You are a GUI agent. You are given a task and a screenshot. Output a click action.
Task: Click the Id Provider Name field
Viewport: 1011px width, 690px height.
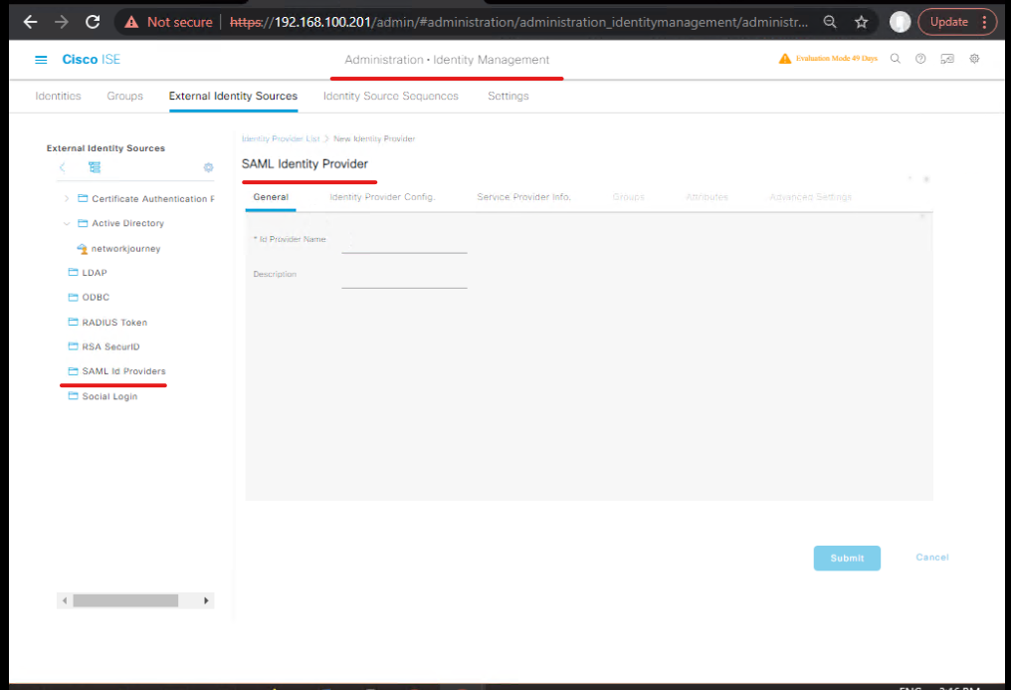pyautogui.click(x=404, y=244)
